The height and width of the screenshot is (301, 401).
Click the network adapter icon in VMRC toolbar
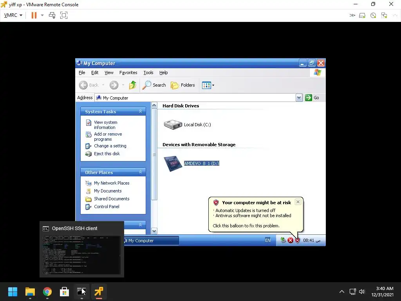[x=384, y=15]
